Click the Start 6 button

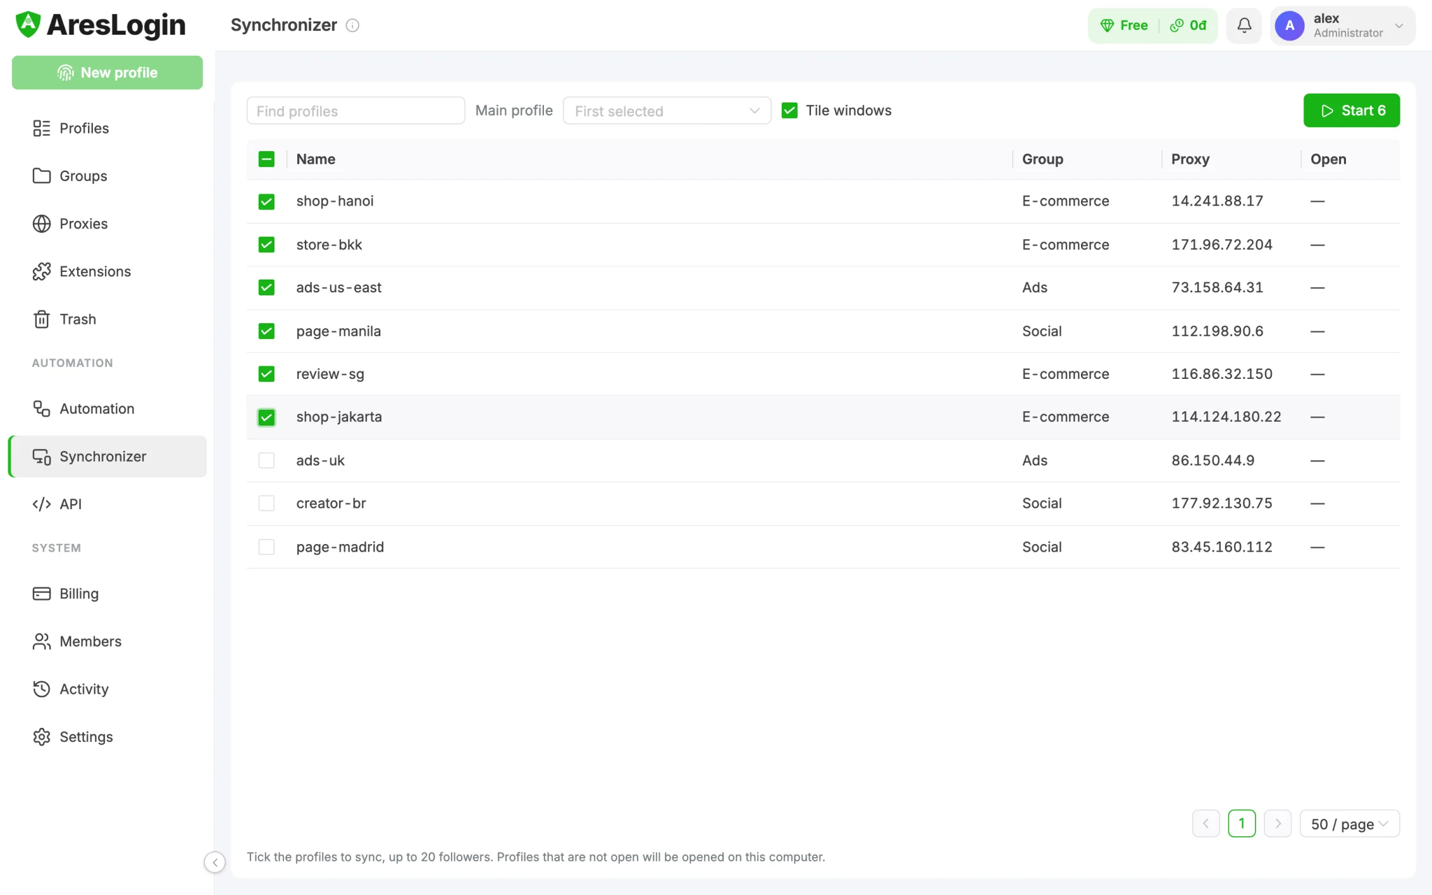pos(1351,111)
